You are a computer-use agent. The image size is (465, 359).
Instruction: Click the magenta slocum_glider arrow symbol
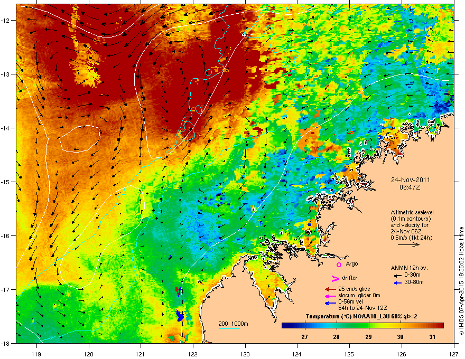click(331, 296)
